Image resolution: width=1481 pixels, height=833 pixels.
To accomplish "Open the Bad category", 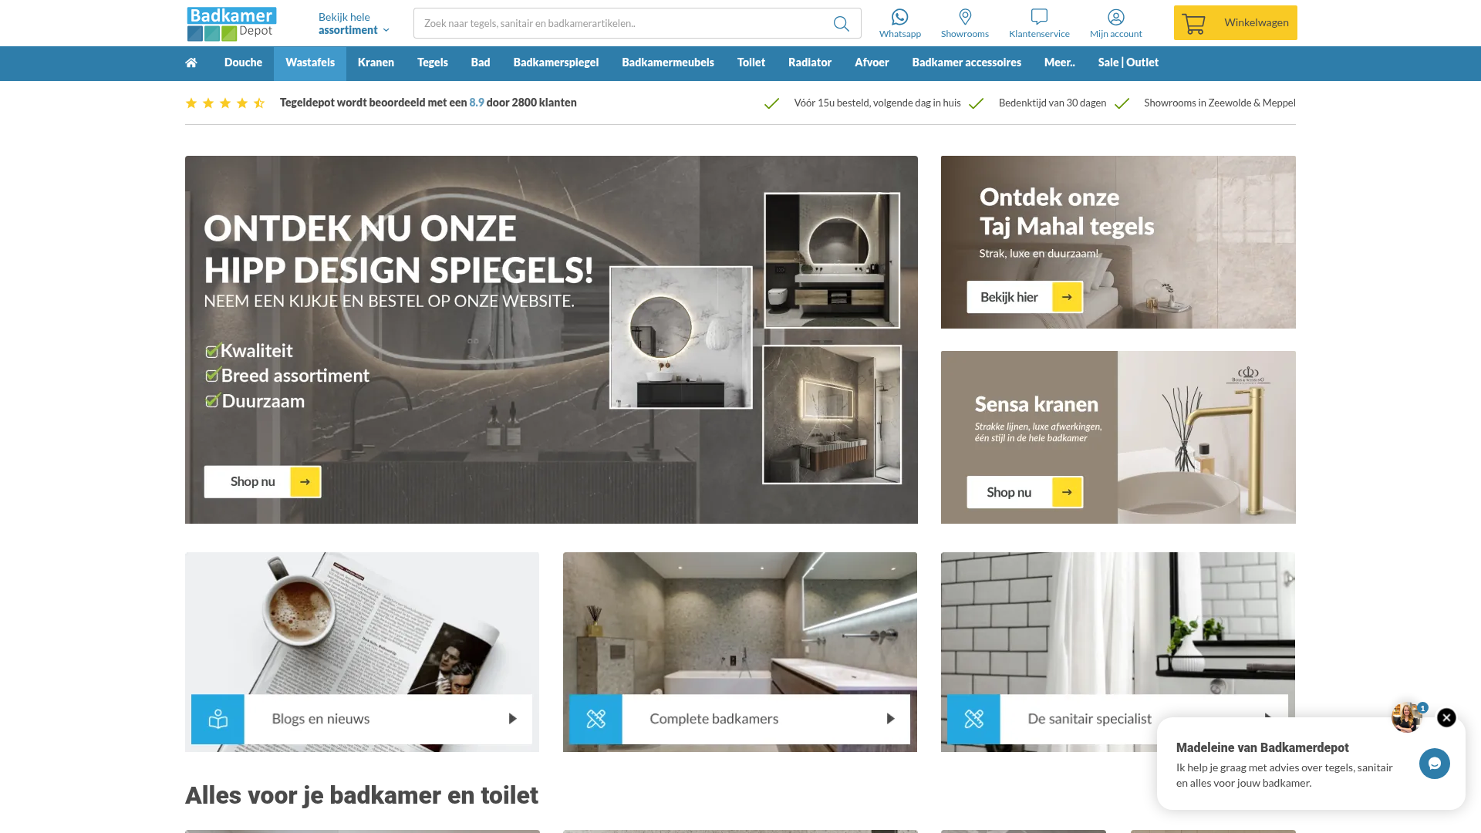I will coord(481,62).
